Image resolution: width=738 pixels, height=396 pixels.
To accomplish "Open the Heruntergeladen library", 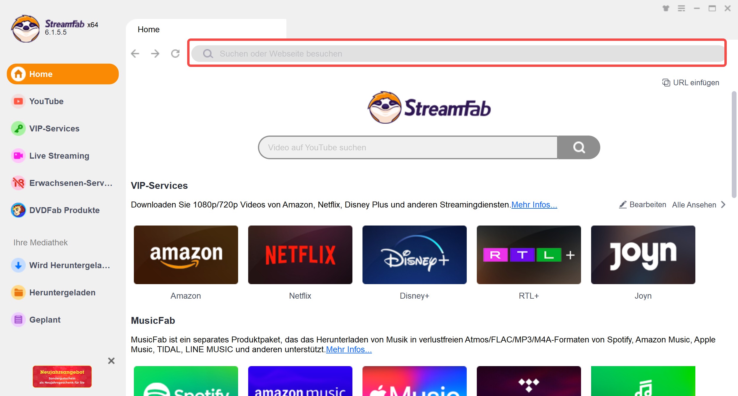I will [63, 292].
